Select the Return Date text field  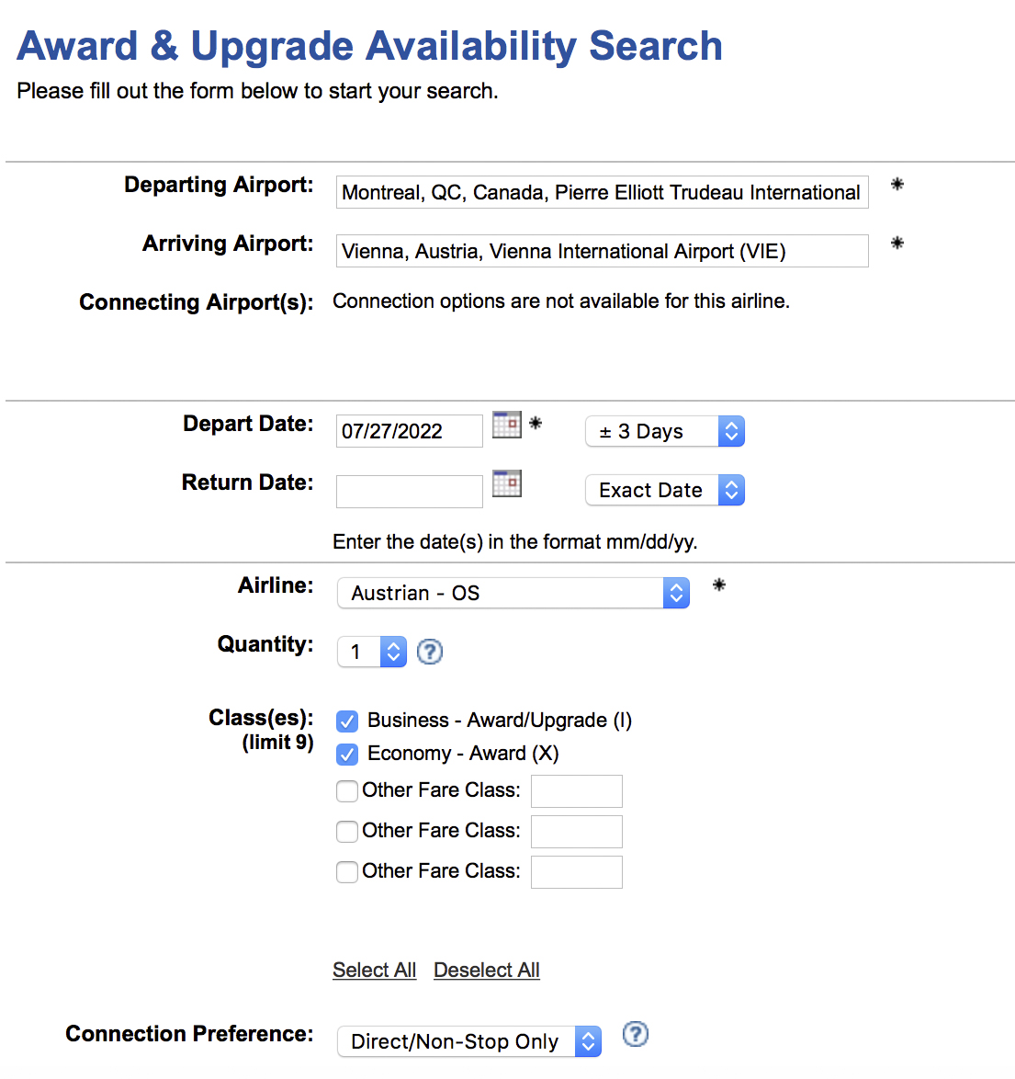409,490
